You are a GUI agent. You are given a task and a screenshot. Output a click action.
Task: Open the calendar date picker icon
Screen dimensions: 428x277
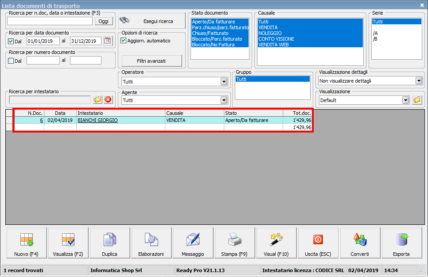(x=108, y=41)
